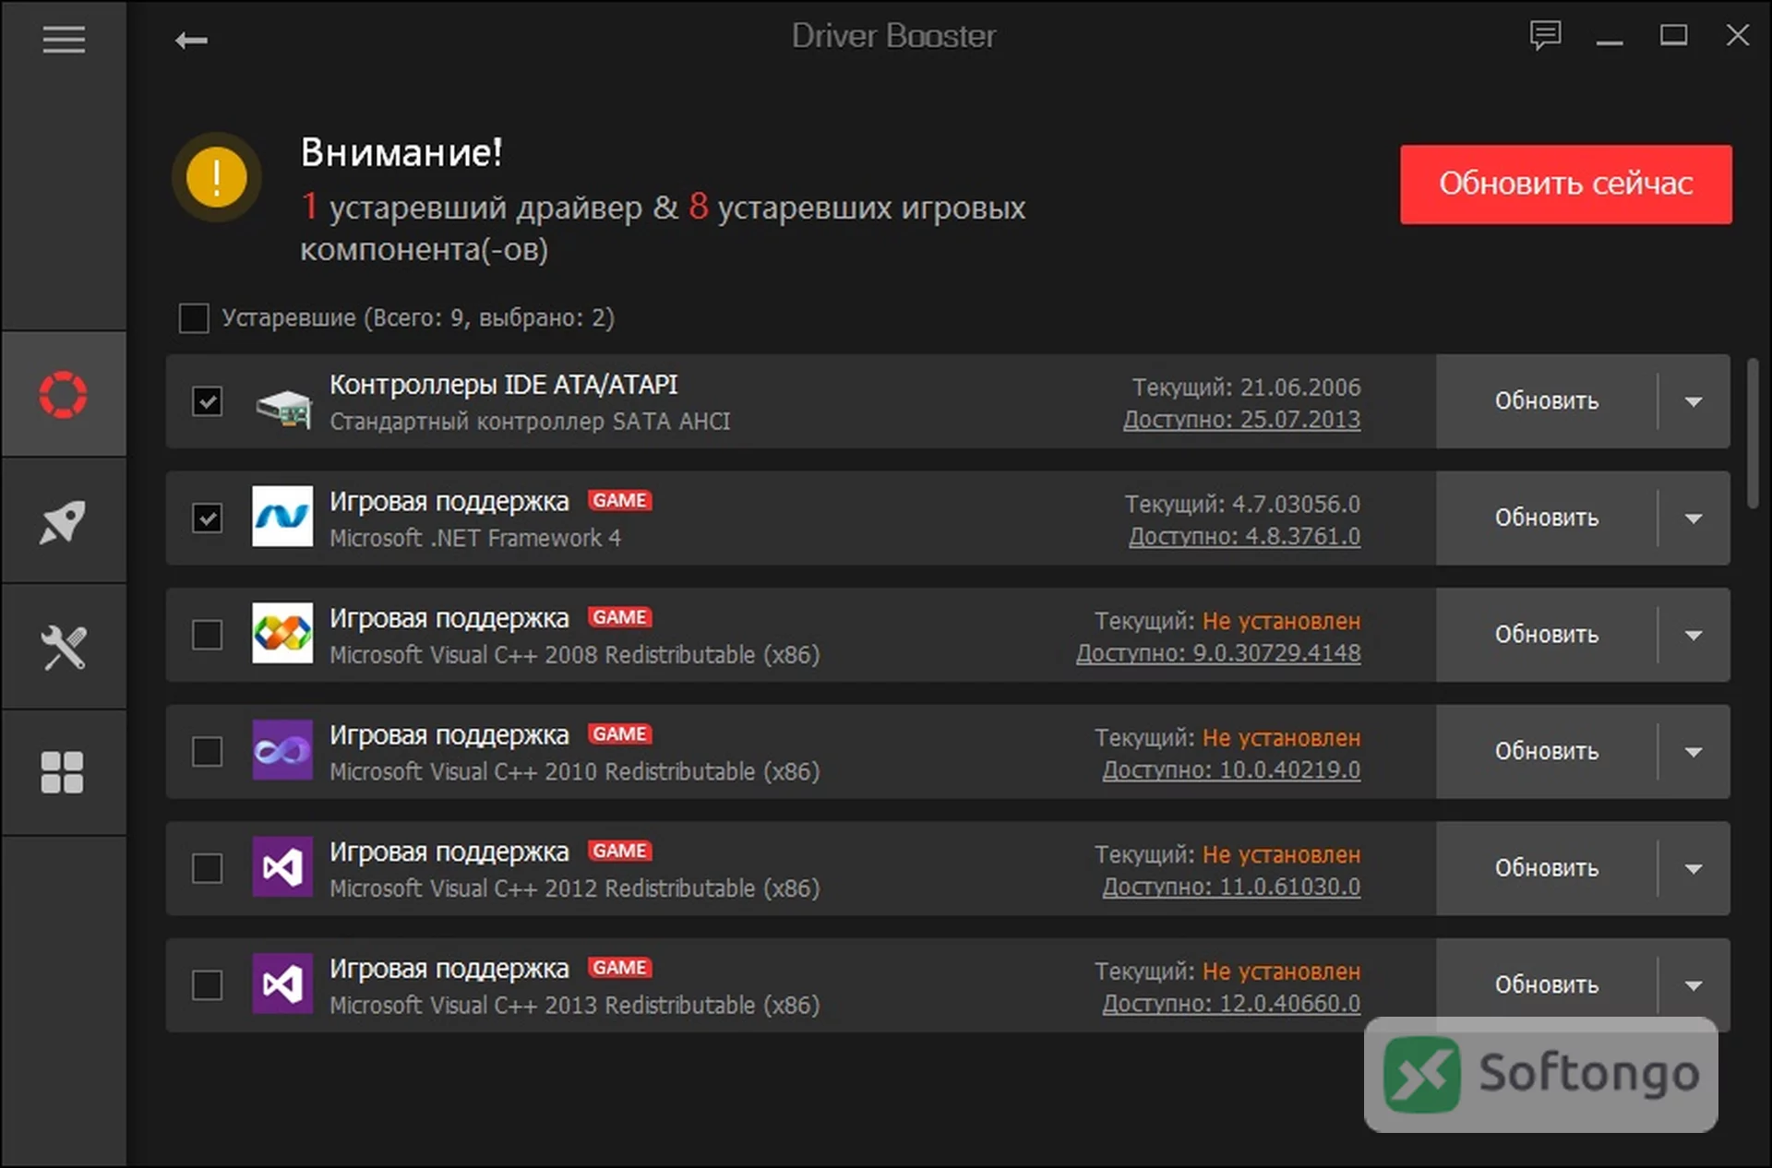
Task: Expand dropdown arrow for Visual C++ 2013
Action: pos(1694,985)
